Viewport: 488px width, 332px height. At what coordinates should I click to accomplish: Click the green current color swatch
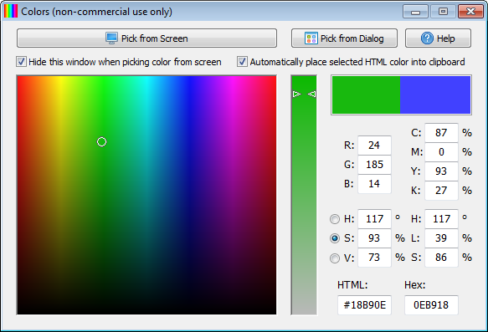coord(366,94)
